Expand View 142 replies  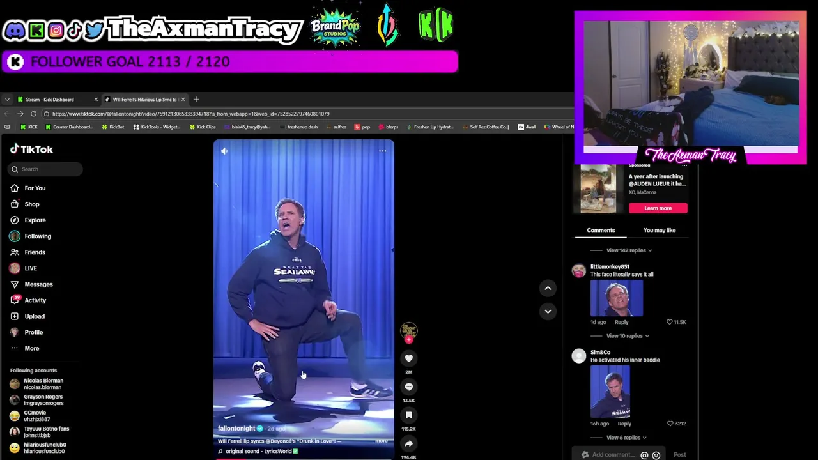629,250
